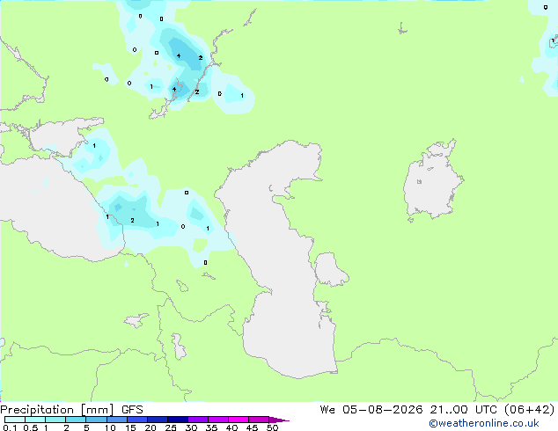
Task: Click the '(06+42)' forecast run text
Action: pos(530,410)
